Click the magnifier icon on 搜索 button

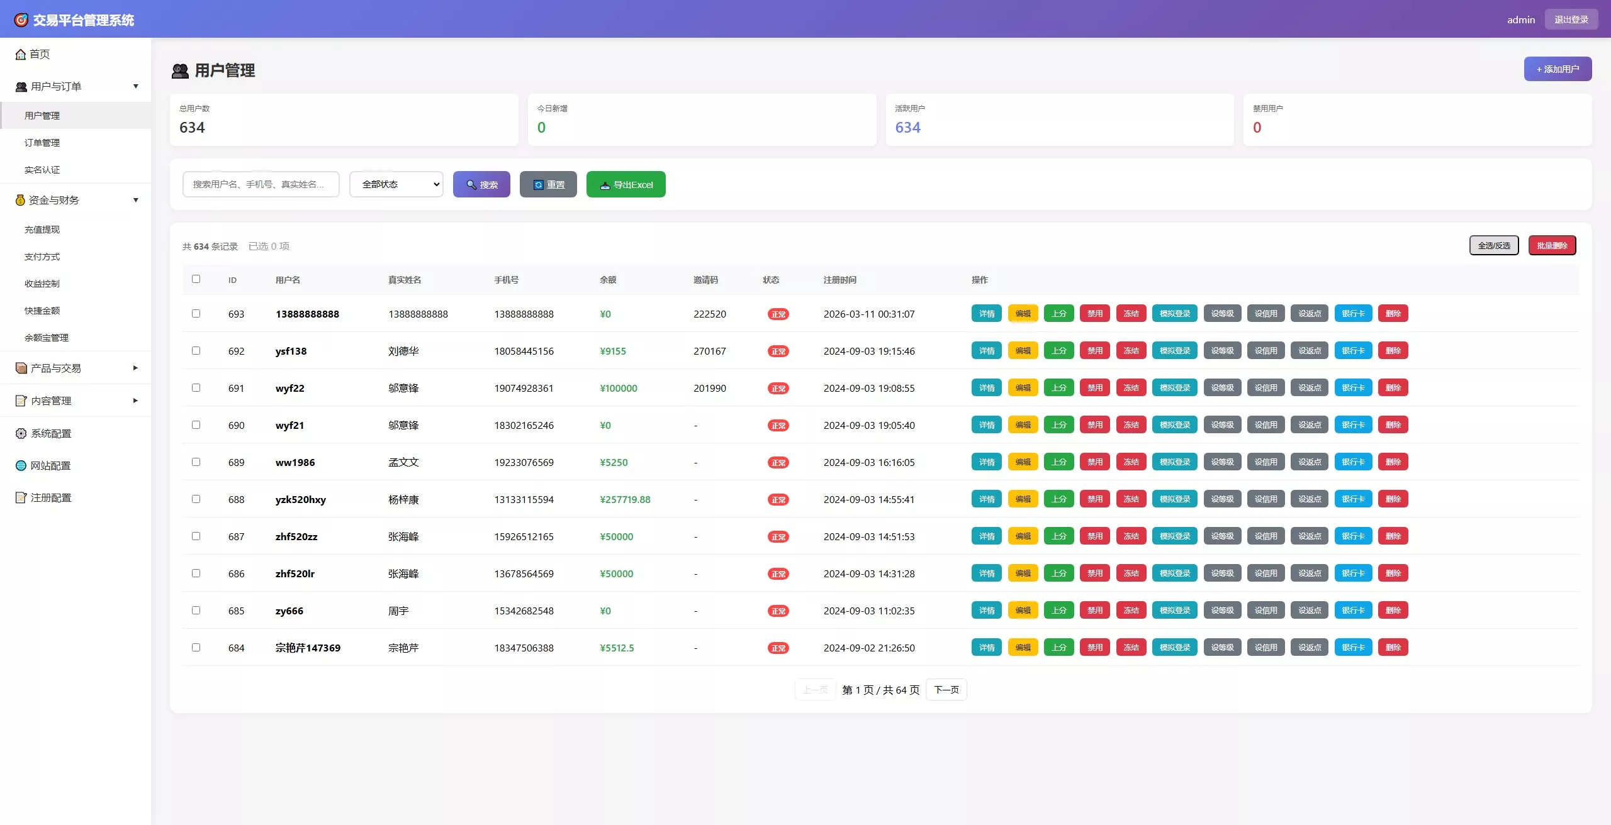(471, 185)
